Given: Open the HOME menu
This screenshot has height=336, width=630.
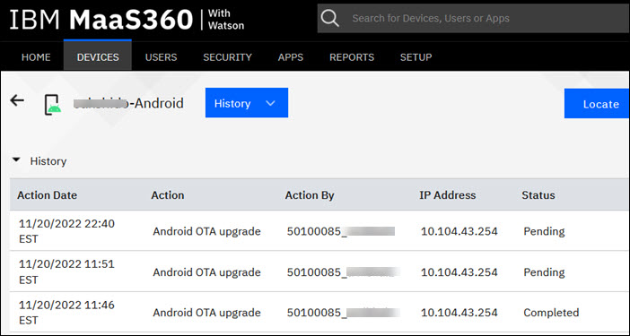Looking at the screenshot, I should tap(36, 57).
